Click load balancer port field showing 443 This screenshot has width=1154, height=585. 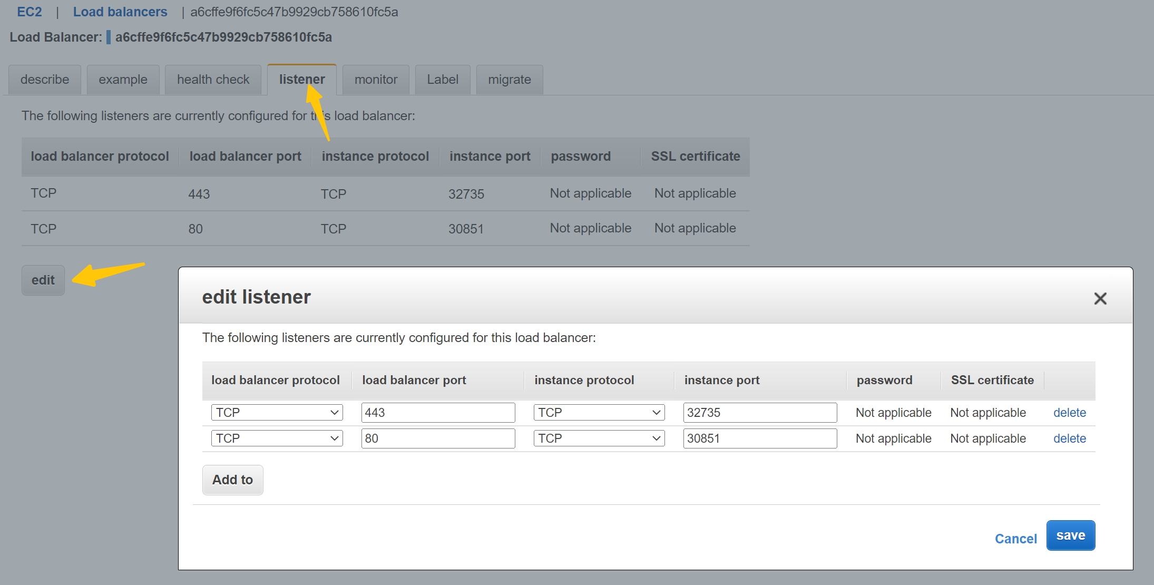click(437, 413)
